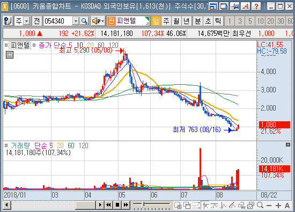Click the yellow 1 icon in title bar
Image resolution: width=295 pixels, height=212 pixels.
4,6
